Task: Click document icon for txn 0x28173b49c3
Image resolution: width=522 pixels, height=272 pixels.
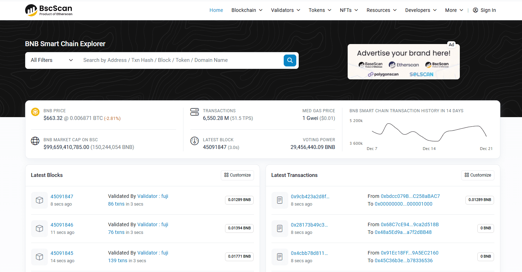Action: click(280, 229)
